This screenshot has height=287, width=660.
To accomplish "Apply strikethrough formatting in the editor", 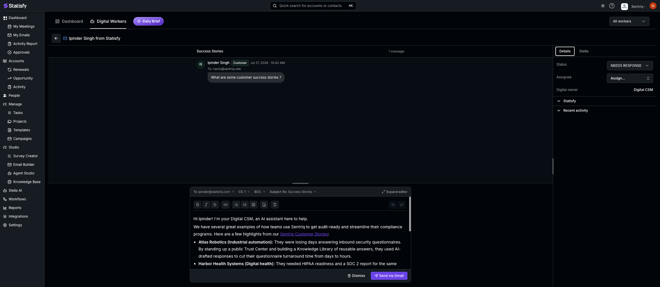I will [214, 205].
